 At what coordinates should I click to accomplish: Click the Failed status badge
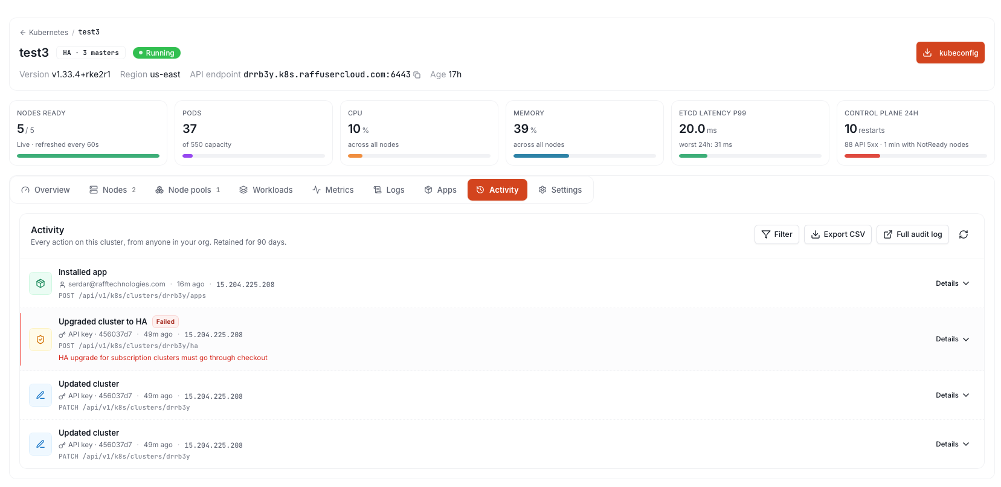(166, 322)
